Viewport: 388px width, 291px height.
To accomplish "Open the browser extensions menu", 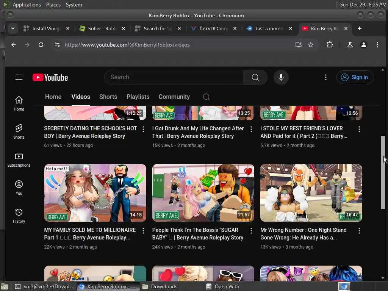I will 330,45.
